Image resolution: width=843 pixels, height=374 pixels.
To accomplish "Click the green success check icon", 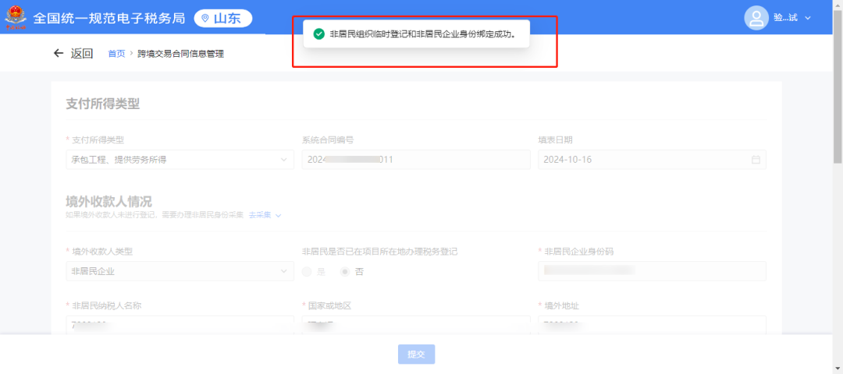I will (318, 34).
